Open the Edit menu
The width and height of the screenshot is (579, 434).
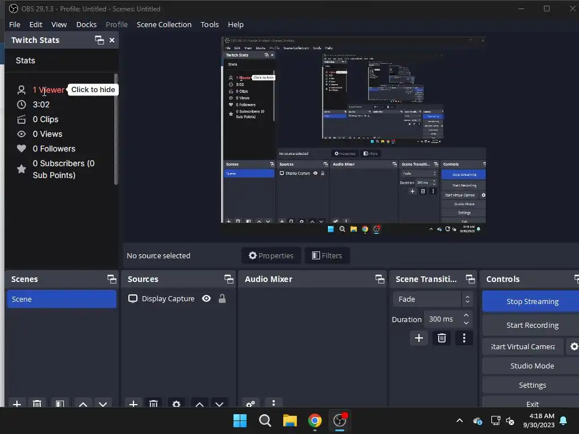click(x=36, y=24)
